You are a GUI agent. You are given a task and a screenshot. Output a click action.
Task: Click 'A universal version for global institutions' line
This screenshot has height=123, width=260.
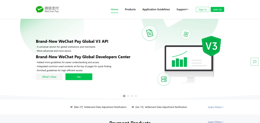[x=66, y=47]
